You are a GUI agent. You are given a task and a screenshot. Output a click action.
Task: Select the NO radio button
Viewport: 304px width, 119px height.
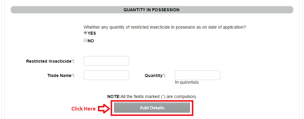pos(85,40)
